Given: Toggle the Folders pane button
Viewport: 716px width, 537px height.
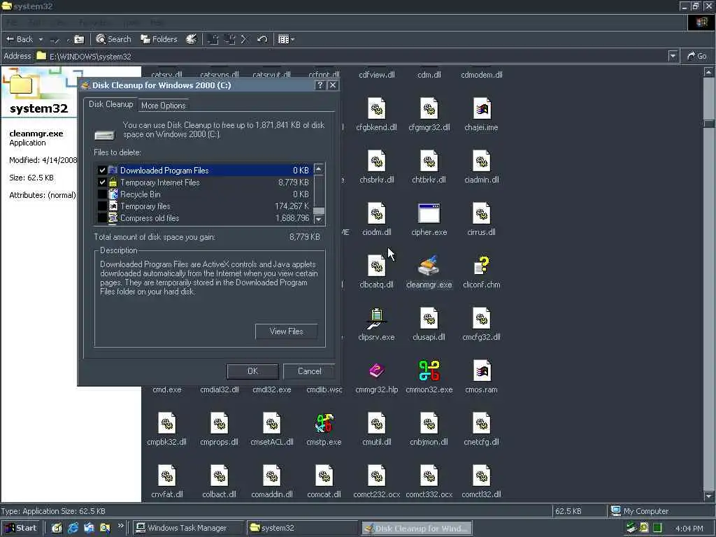Looking at the screenshot, I should coord(159,39).
